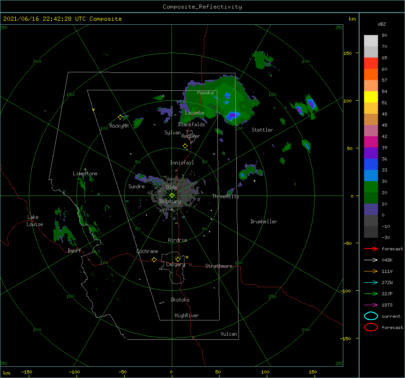Click the Composite_Reflectivity title
The image size is (405, 378).
click(202, 7)
